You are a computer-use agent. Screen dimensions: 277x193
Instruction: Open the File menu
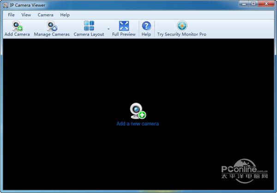pyautogui.click(x=11, y=15)
